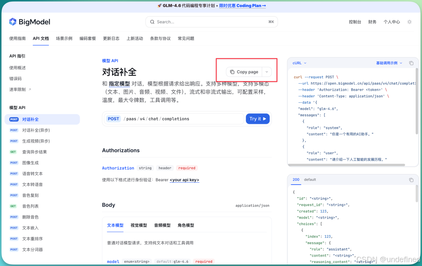
Task: Open the 控制台 console link
Action: (x=355, y=22)
